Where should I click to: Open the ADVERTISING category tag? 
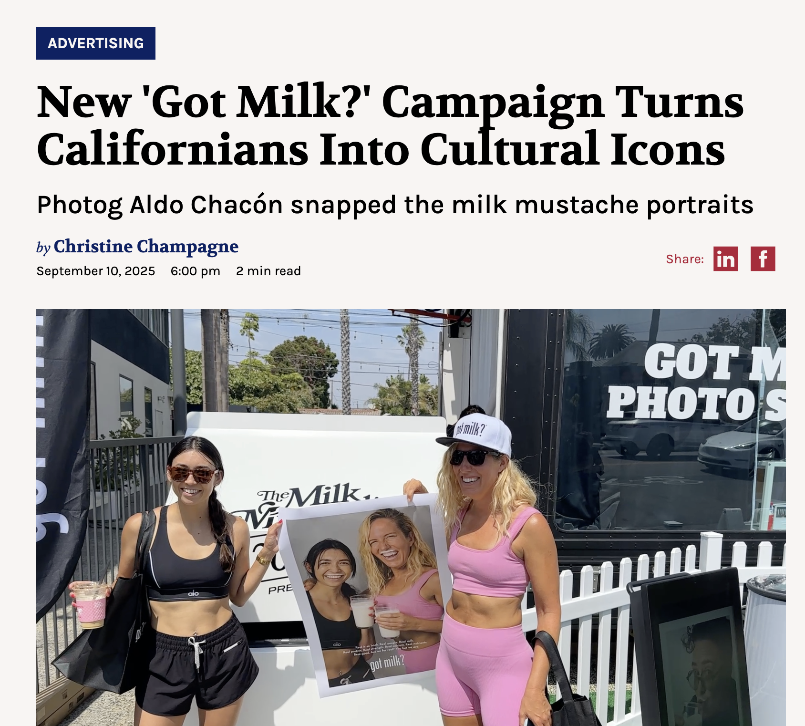[x=96, y=43]
